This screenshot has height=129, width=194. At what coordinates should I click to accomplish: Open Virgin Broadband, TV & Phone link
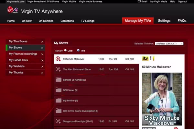tap(43, 2)
